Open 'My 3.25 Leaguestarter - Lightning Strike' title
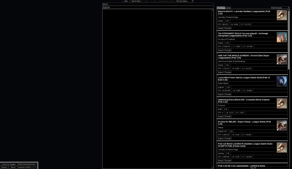Screen dimensions: 292x169 coord(241,166)
